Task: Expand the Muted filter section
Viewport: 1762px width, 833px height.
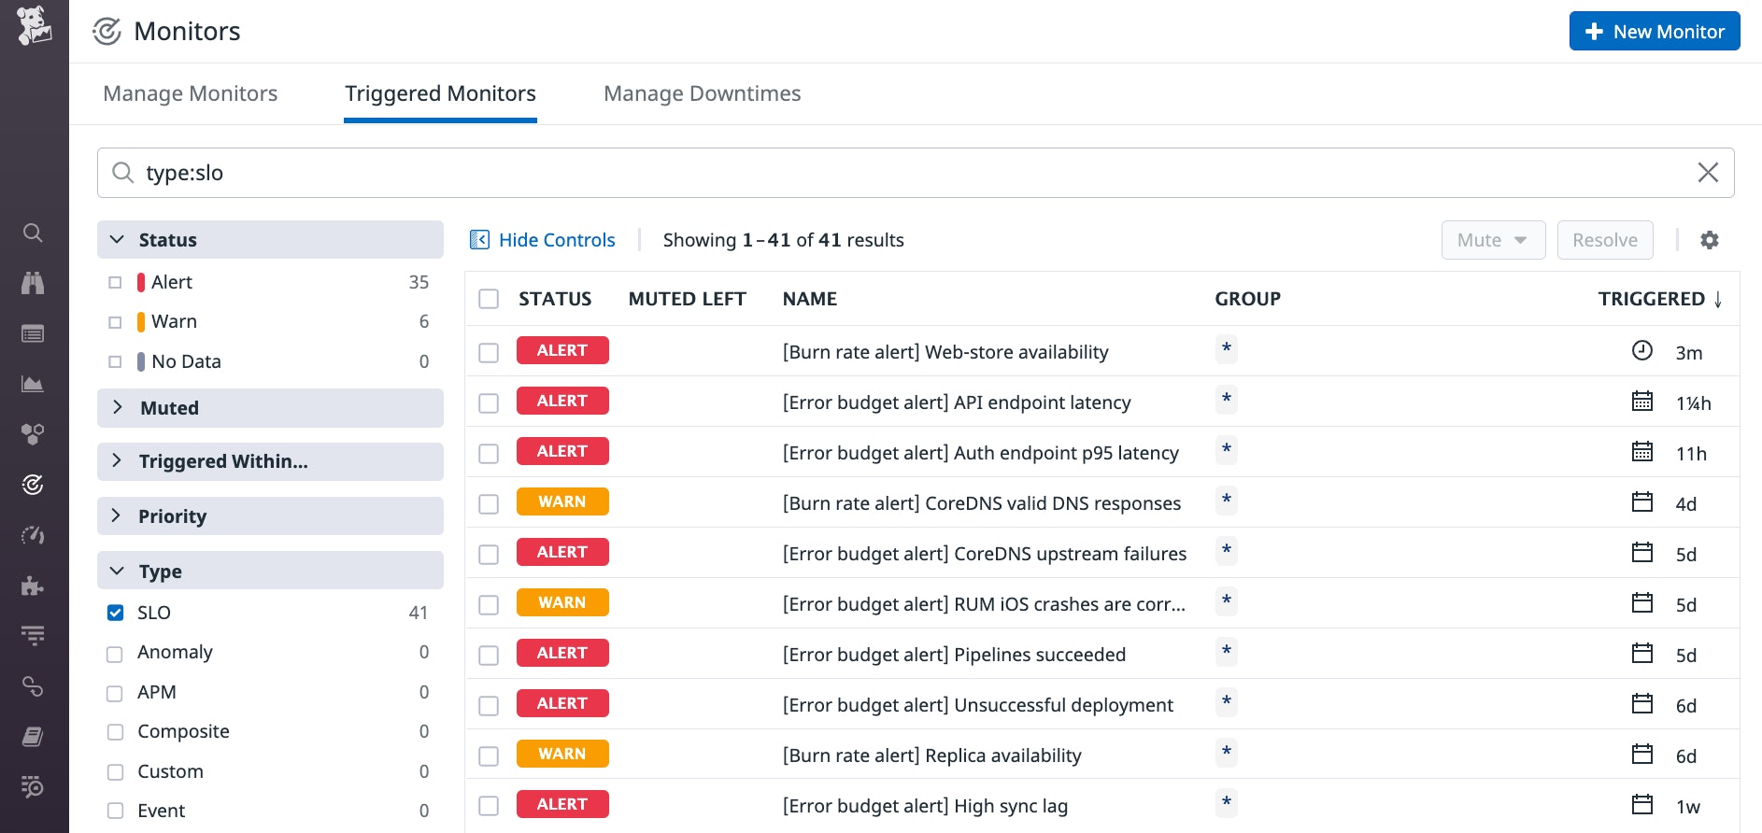Action: coord(270,408)
